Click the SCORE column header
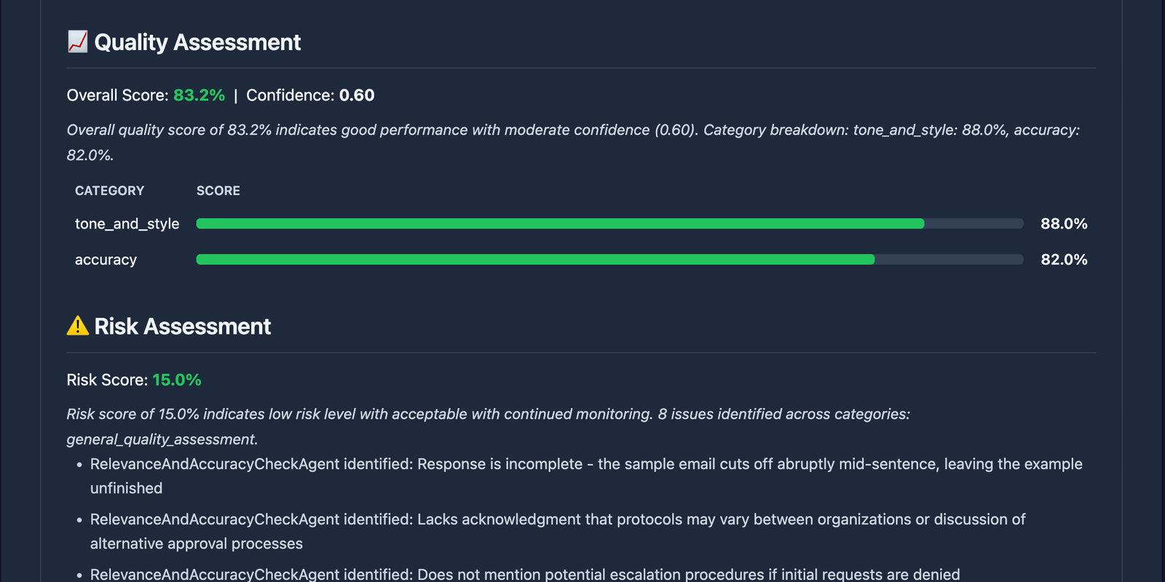This screenshot has height=582, width=1165. coord(218,191)
